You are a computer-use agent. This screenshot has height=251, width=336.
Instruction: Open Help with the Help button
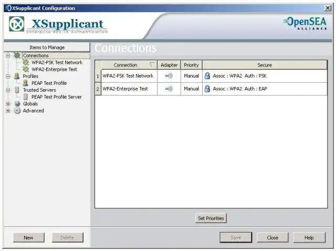(309, 237)
